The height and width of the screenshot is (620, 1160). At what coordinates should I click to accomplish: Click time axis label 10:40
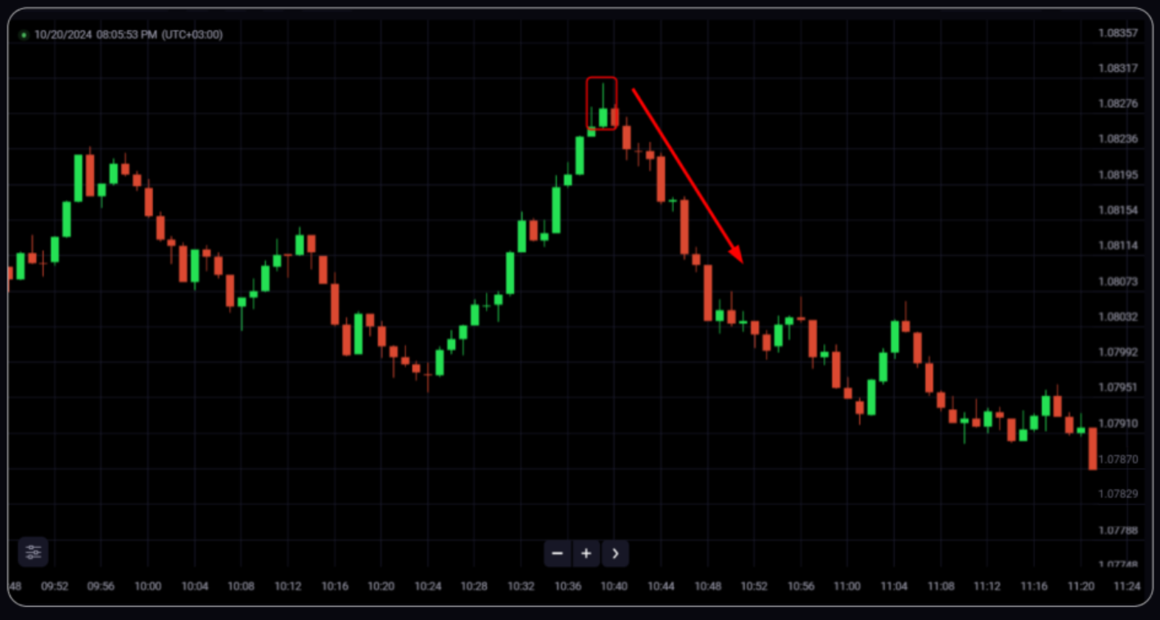click(614, 586)
